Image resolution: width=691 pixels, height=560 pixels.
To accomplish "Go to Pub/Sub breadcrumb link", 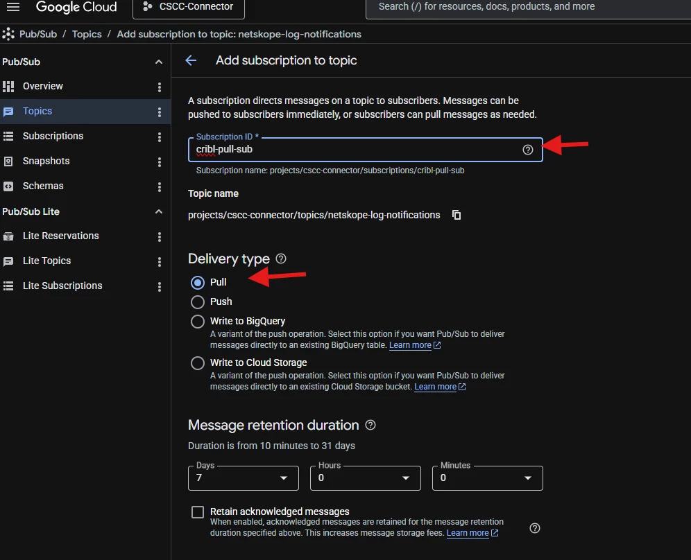I will (x=38, y=35).
